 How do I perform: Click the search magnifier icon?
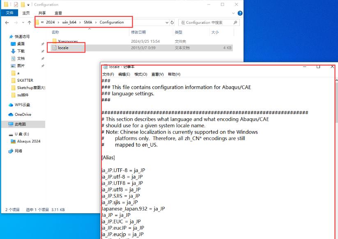(x=235, y=23)
